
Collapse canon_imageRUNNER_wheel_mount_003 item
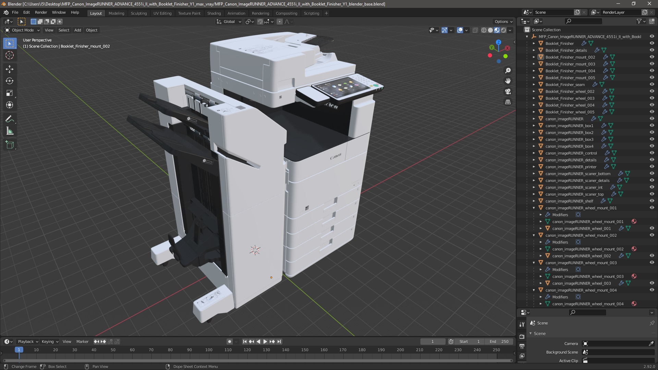(534, 263)
